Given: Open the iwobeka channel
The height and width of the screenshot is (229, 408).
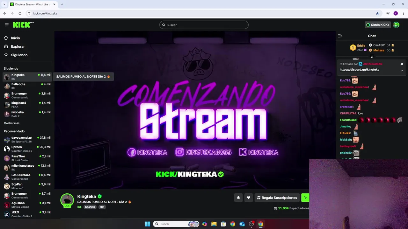Looking at the screenshot, I should pos(27,114).
